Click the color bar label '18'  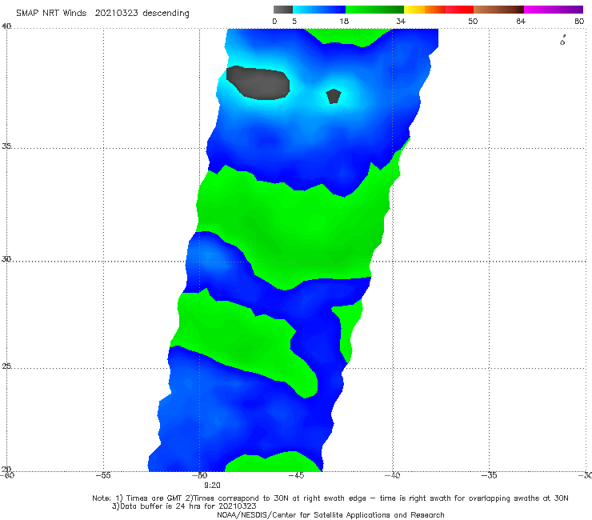tap(344, 21)
